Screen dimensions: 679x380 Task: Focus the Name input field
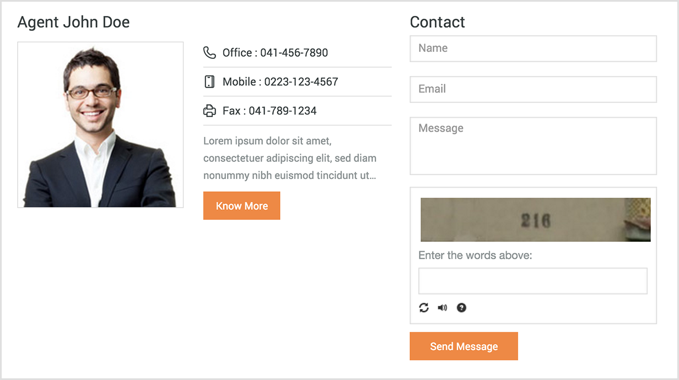point(533,48)
